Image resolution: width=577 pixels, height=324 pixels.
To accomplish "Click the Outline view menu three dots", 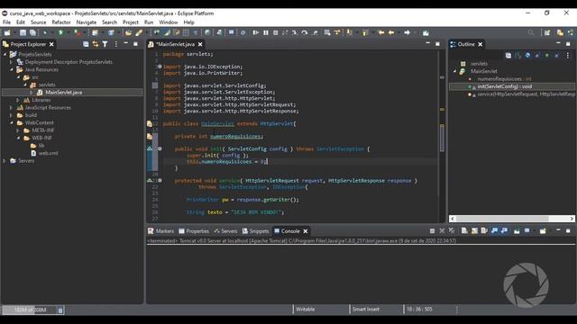I will click(568, 56).
